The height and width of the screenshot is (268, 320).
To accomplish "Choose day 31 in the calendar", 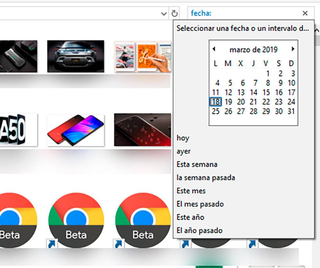I will 291,111.
